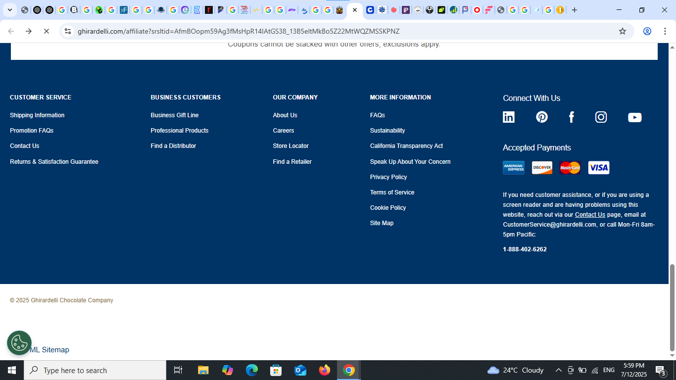The width and height of the screenshot is (676, 380).
Task: Click the Visa payment logo
Action: [599, 168]
